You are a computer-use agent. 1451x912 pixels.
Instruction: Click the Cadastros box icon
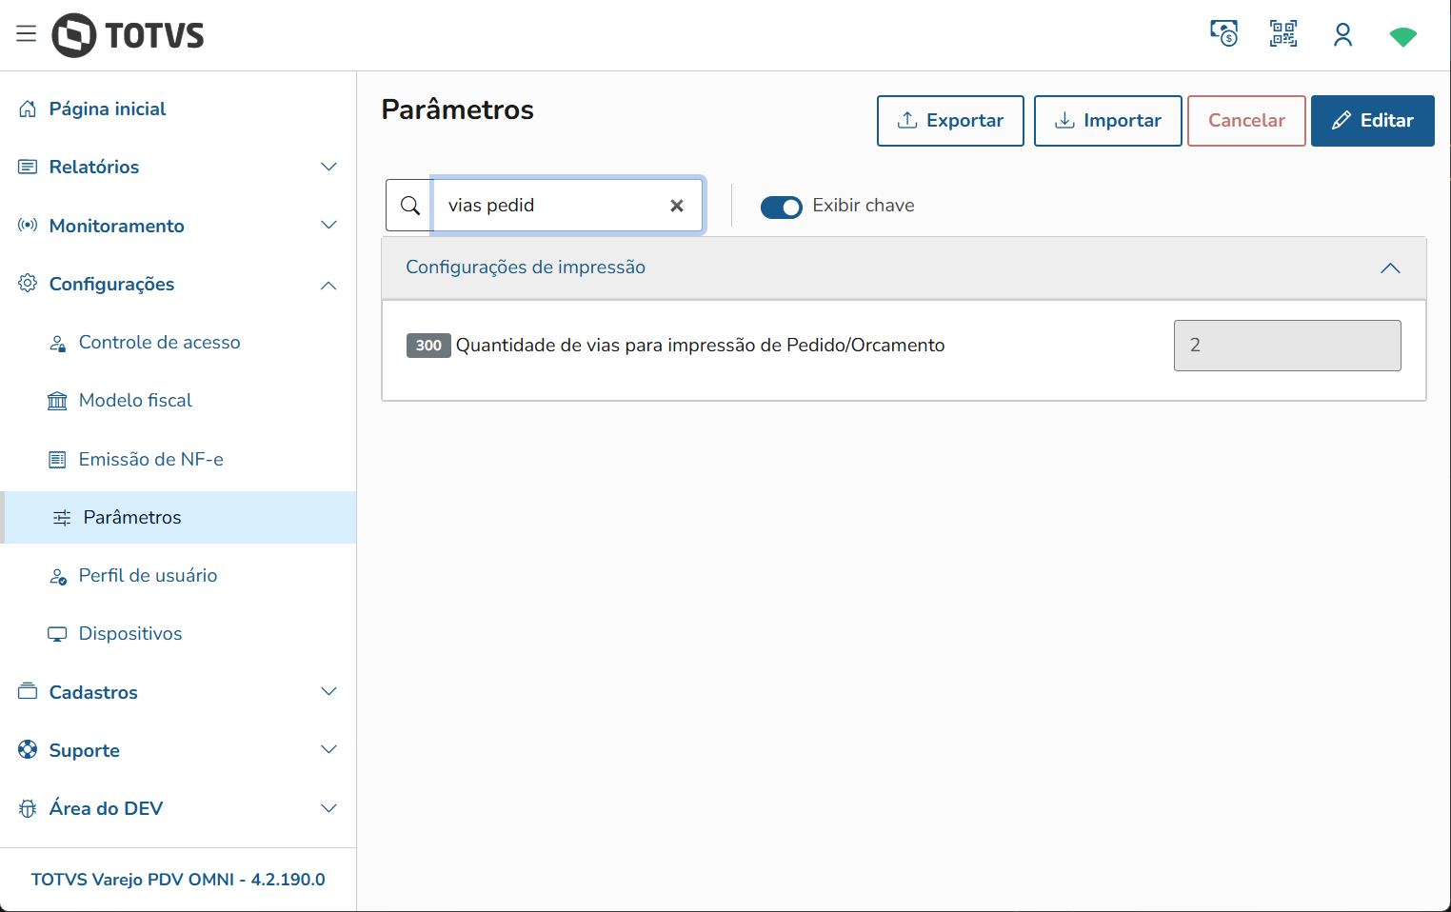coord(28,691)
